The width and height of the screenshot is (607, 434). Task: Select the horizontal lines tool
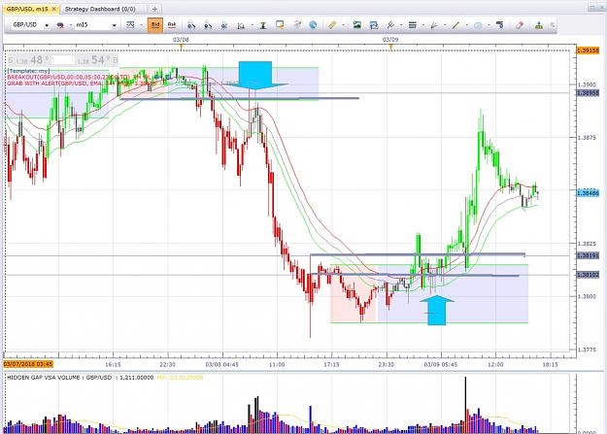[x=413, y=25]
